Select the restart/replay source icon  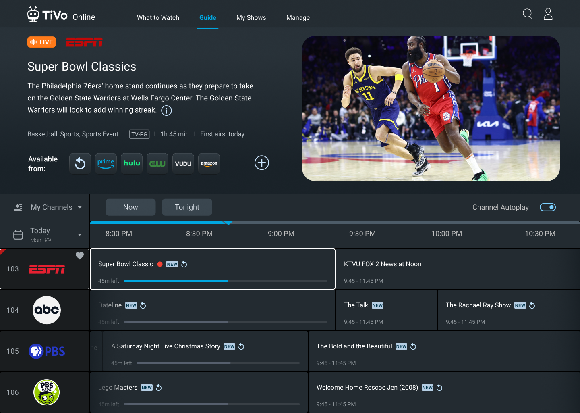[80, 163]
